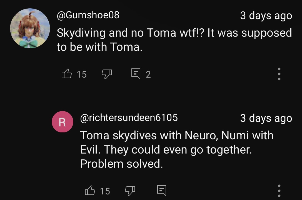Dislike the richtersundeen6105 reply
The width and height of the screenshot is (302, 200).
(x=130, y=191)
